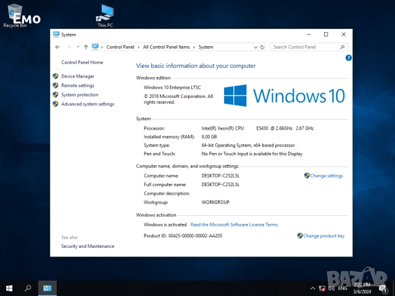The height and width of the screenshot is (296, 395).
Task: Open Advanced system settings
Action: [x=88, y=104]
